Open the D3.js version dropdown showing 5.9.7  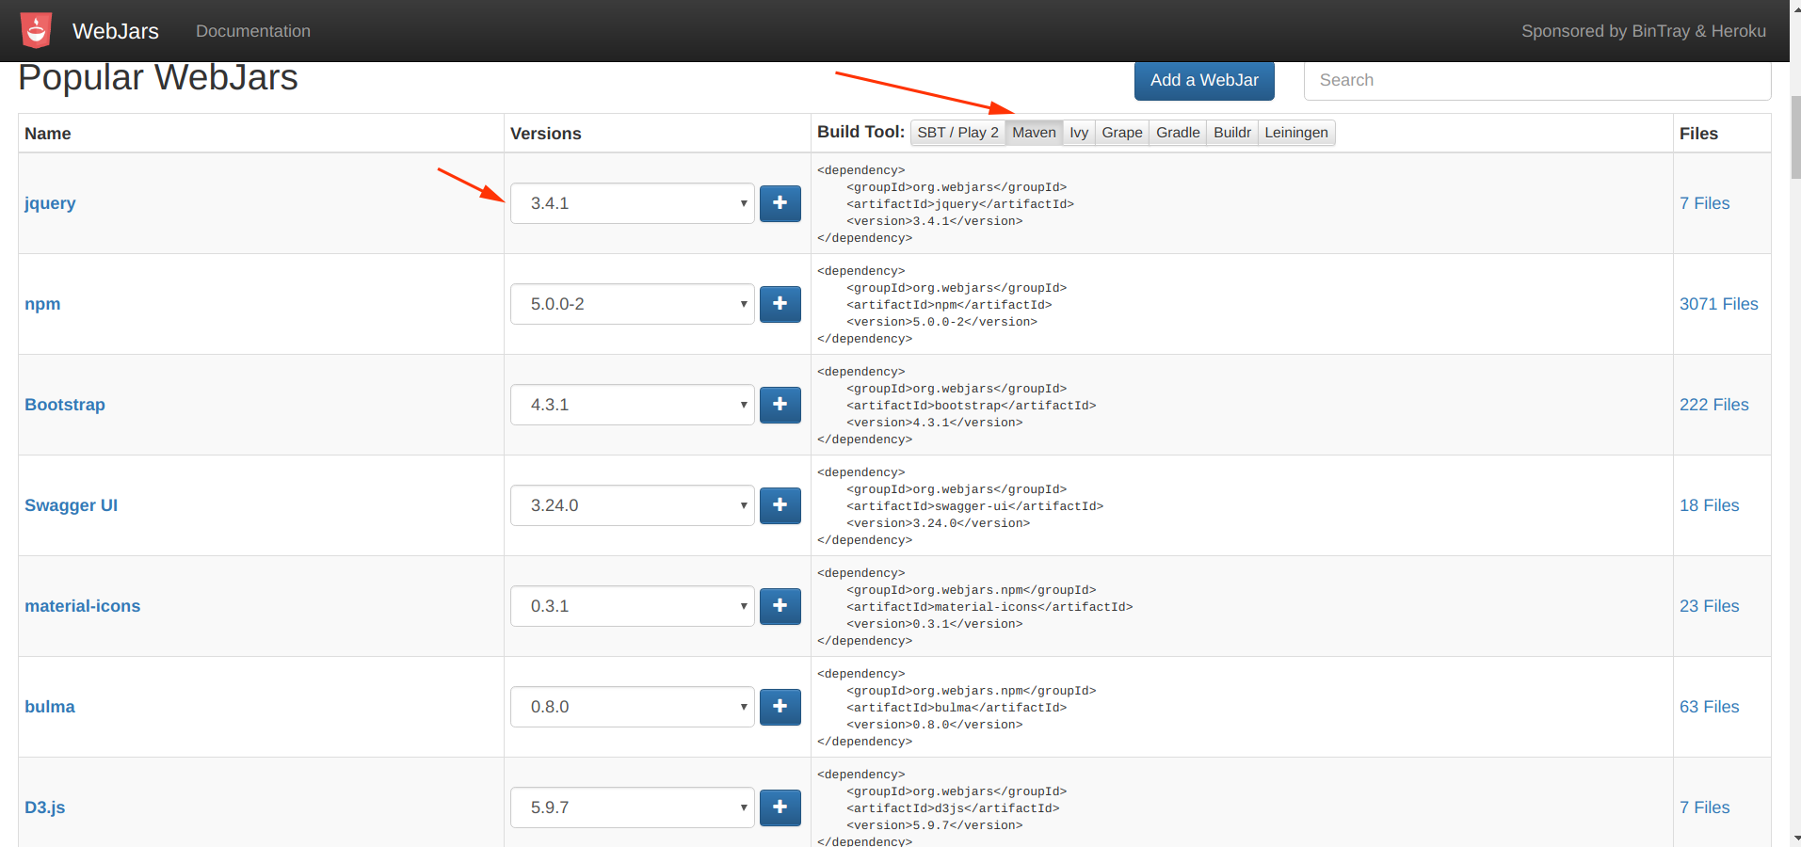pyautogui.click(x=633, y=807)
